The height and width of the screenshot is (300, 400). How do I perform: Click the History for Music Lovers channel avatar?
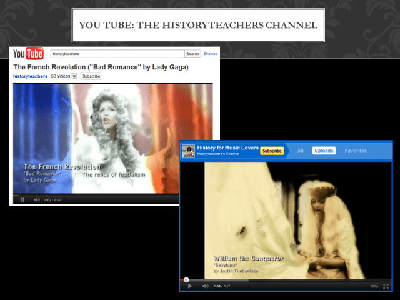pos(188,151)
